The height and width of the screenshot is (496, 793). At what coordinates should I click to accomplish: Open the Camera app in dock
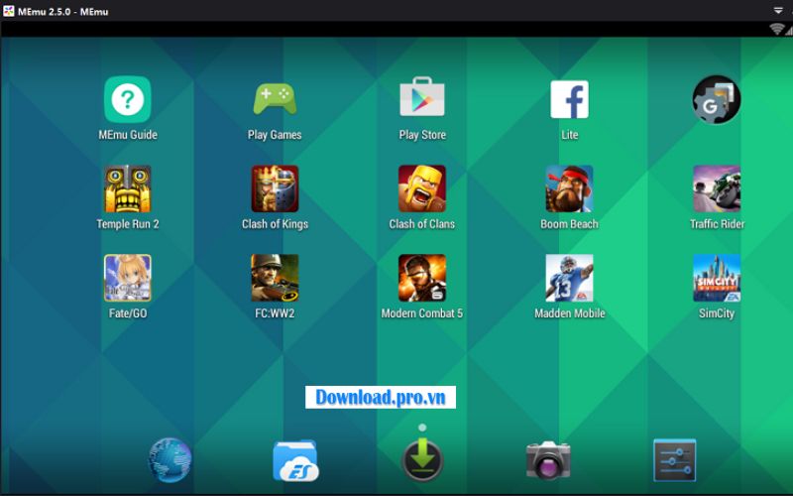pos(548,460)
